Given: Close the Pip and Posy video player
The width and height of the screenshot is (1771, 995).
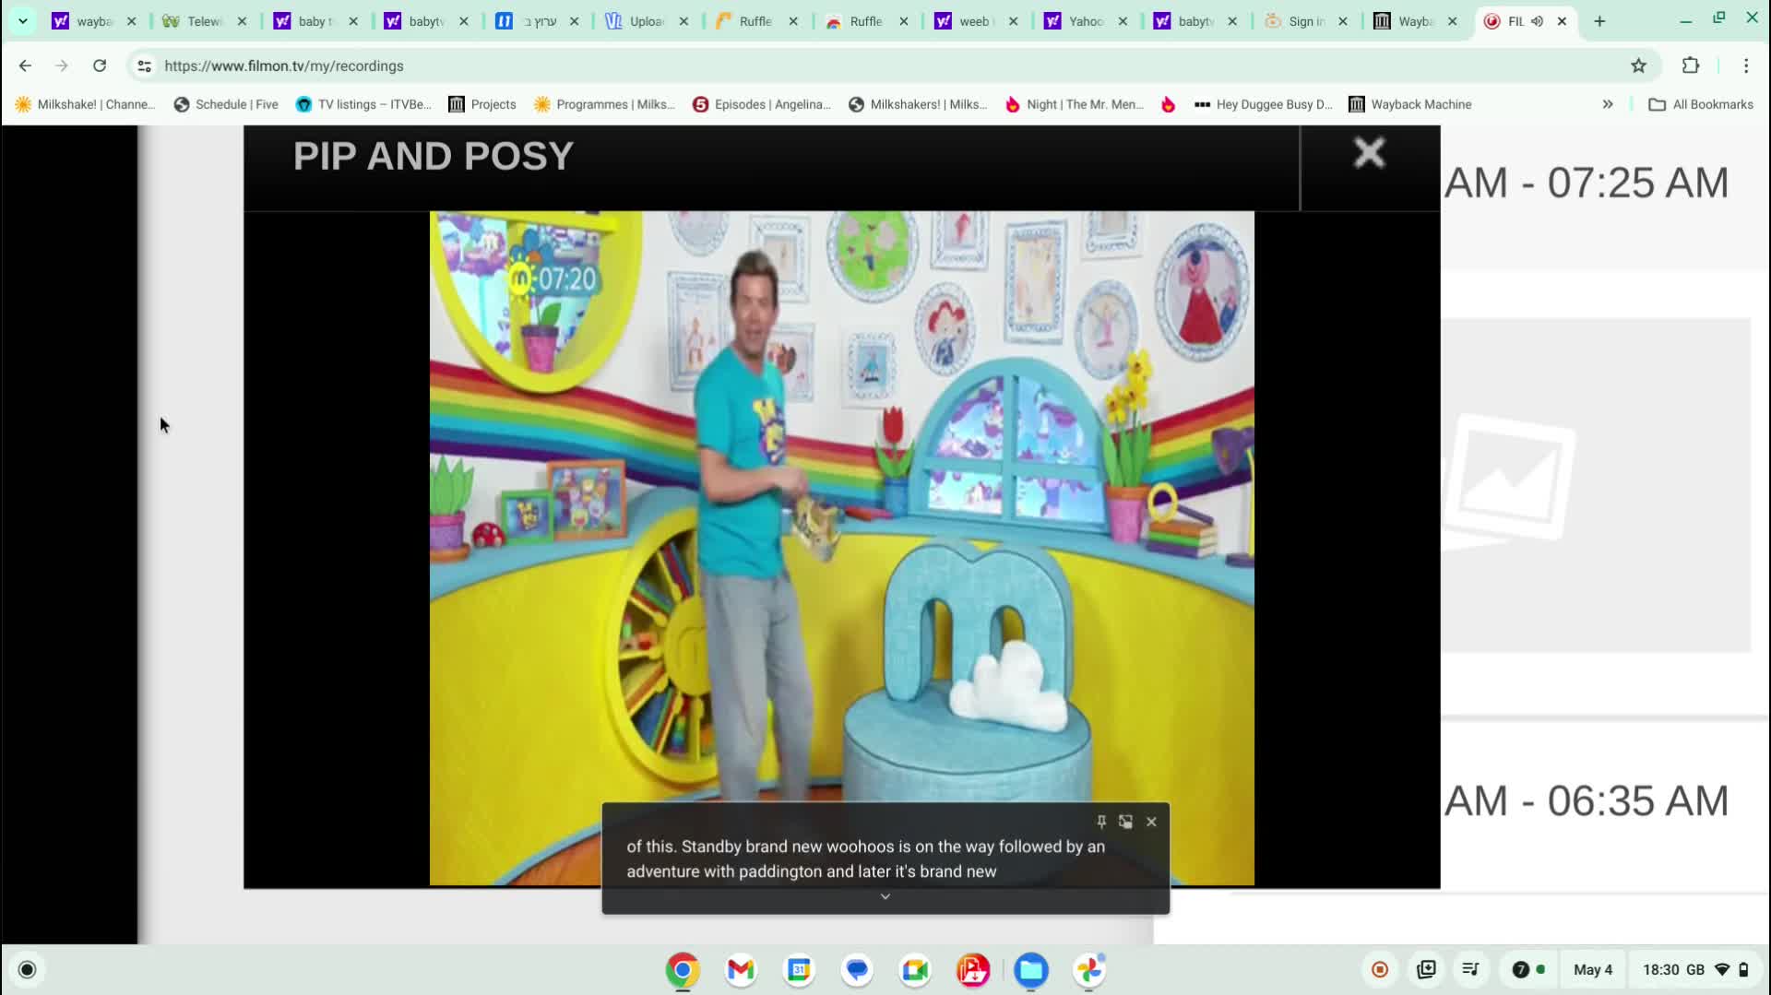Looking at the screenshot, I should coord(1369,153).
